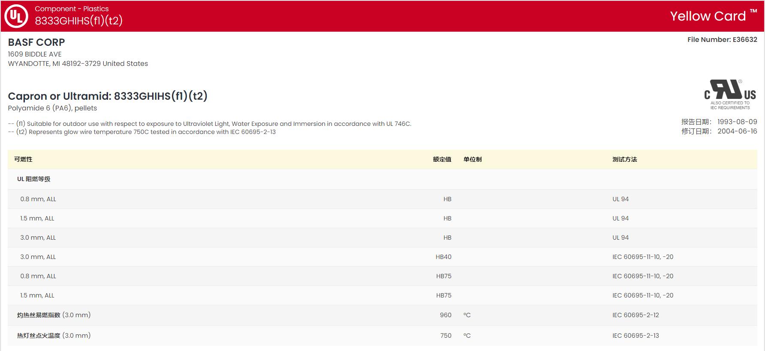
Task: Click the HB75 value in the 0.8 mm row
Action: [444, 276]
